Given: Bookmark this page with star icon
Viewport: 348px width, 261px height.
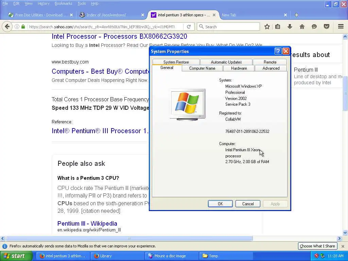Looking at the screenshot, I should 267,27.
